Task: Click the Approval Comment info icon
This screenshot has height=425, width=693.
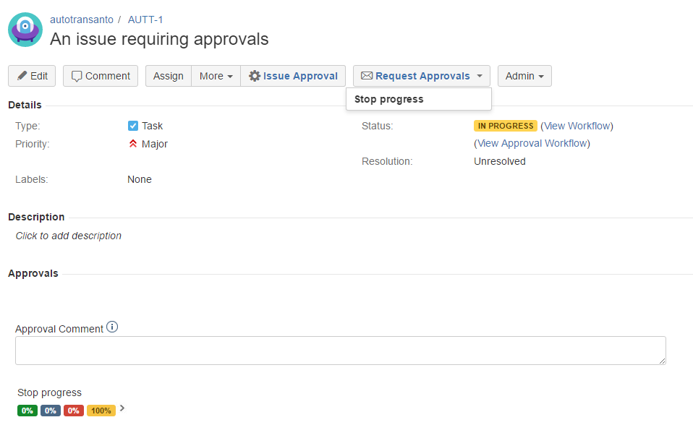Action: [112, 327]
